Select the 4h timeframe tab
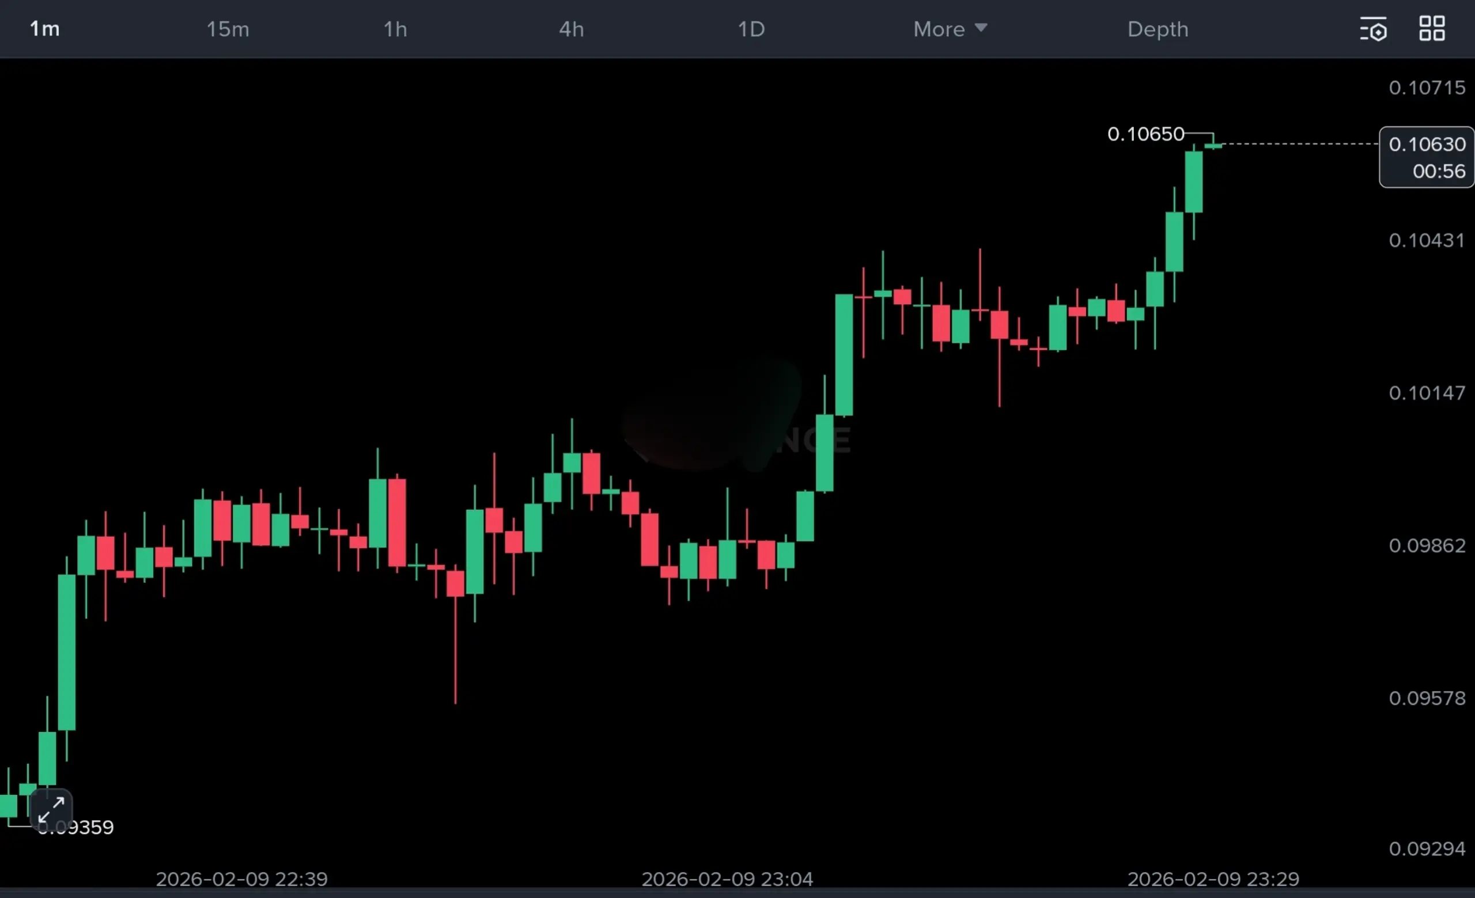Viewport: 1475px width, 898px height. [x=571, y=29]
